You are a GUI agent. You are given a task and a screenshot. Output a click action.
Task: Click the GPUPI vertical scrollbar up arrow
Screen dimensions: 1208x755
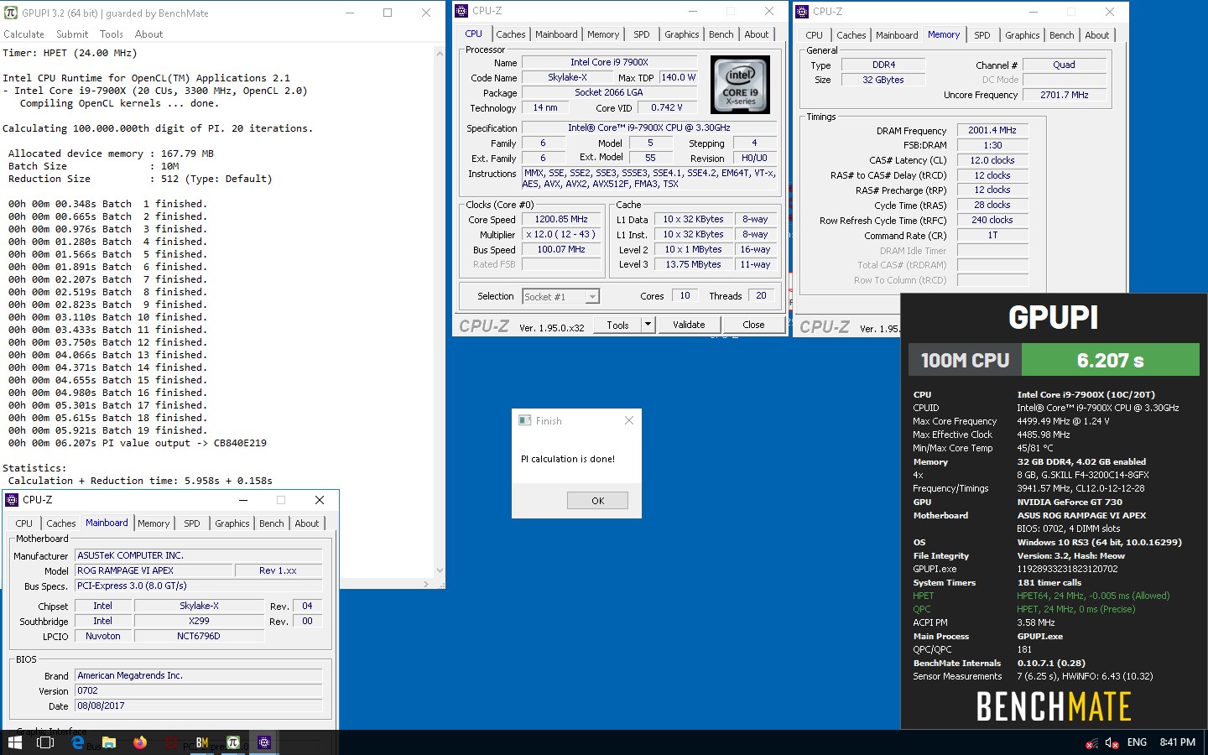click(440, 53)
